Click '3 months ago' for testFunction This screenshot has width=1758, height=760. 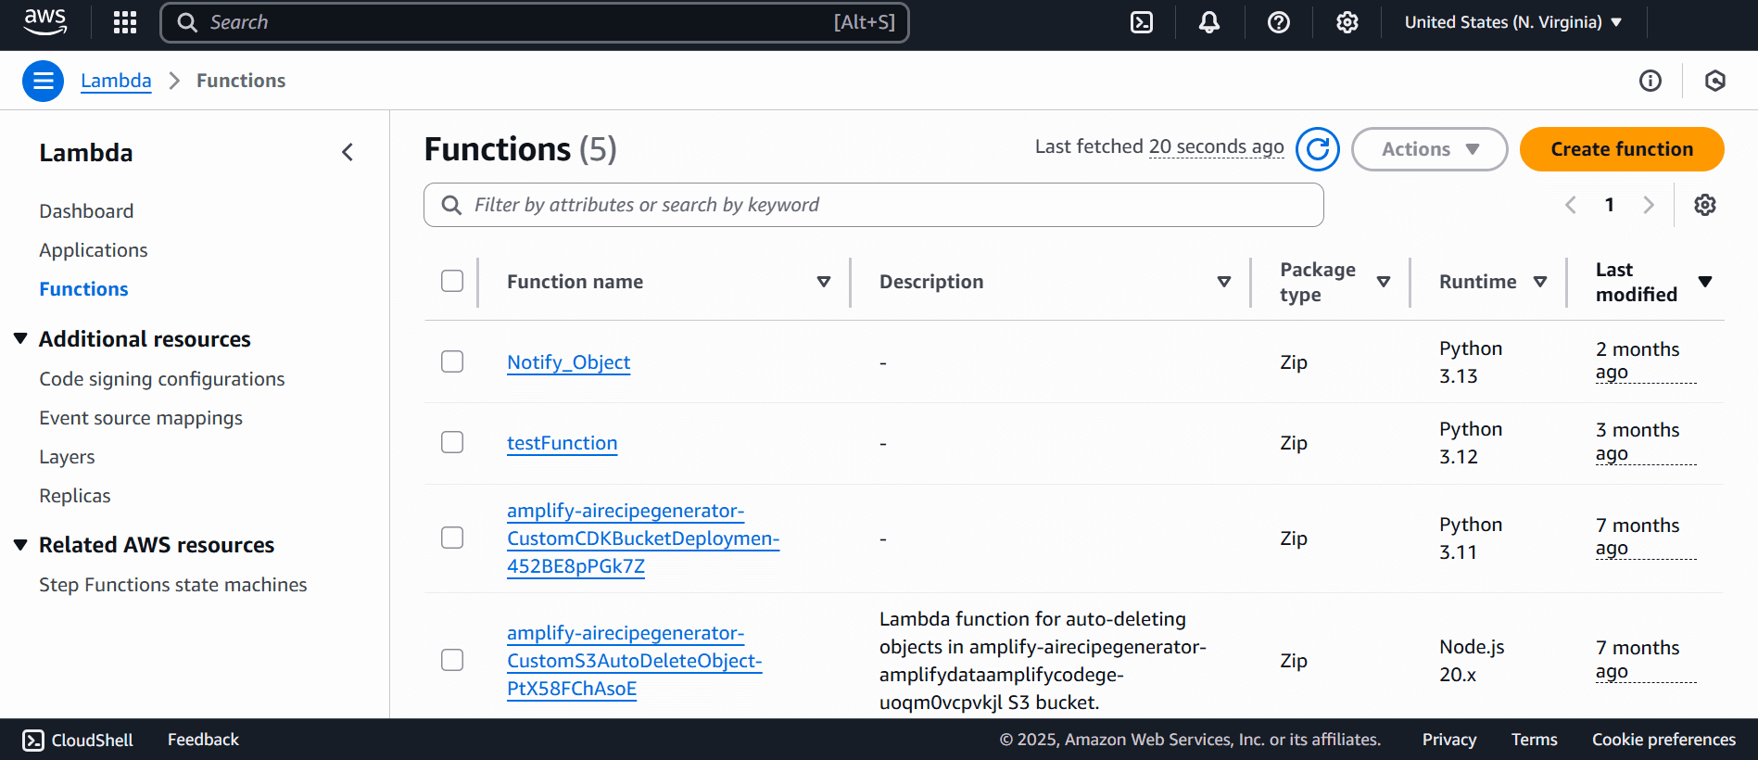[x=1646, y=441]
